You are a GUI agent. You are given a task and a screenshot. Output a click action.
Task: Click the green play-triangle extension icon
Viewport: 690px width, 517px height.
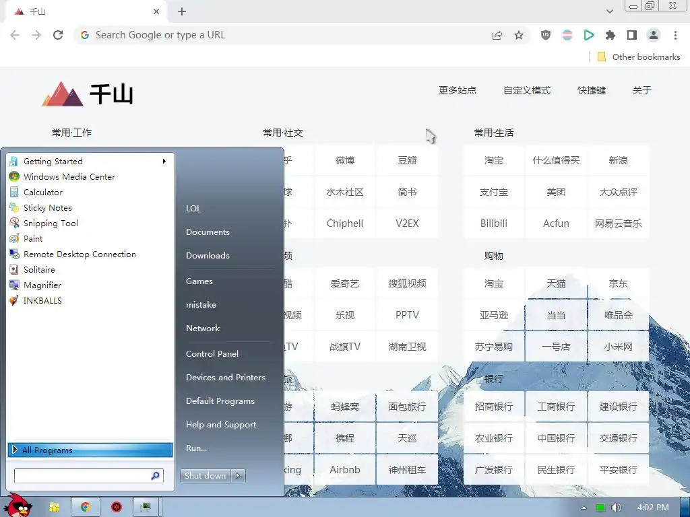pos(589,35)
